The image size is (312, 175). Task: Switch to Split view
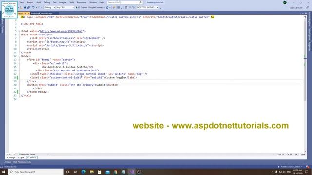click(21, 157)
